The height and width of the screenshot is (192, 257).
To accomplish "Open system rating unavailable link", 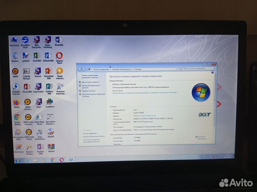I will [x=145, y=116].
